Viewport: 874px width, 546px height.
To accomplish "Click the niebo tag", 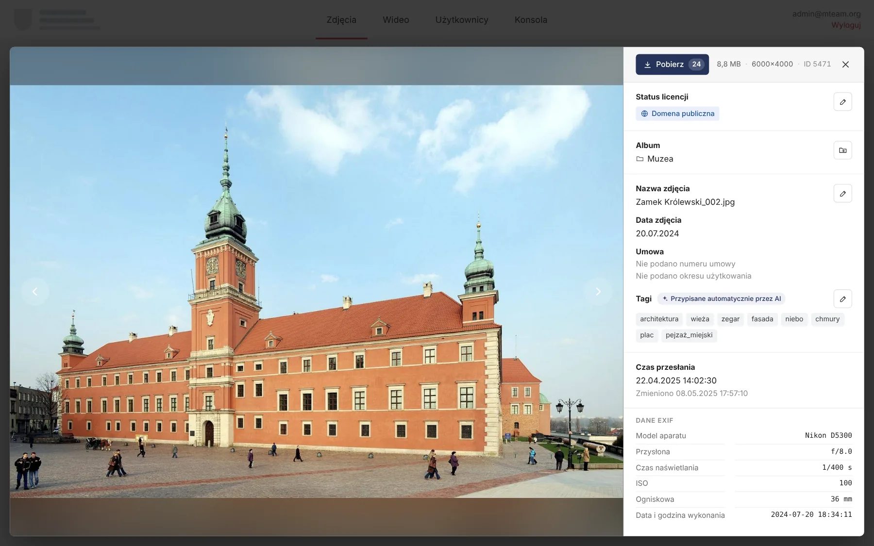I will 794,319.
